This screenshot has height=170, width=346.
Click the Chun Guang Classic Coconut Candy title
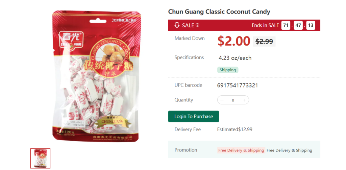219,12
